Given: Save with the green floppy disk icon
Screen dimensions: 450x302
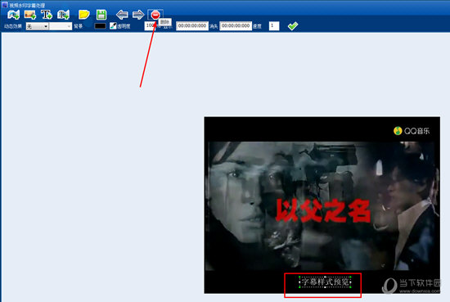Looking at the screenshot, I should [101, 15].
